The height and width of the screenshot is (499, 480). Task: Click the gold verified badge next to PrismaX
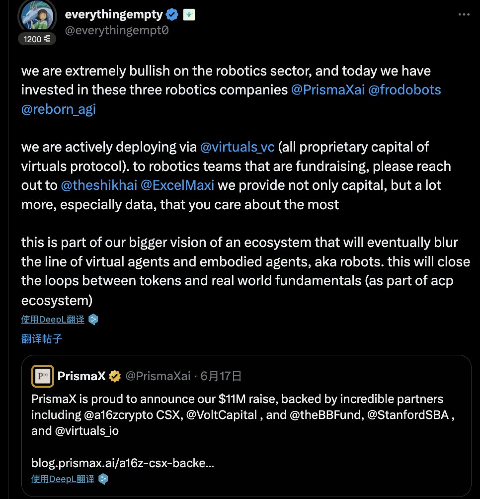click(x=114, y=376)
